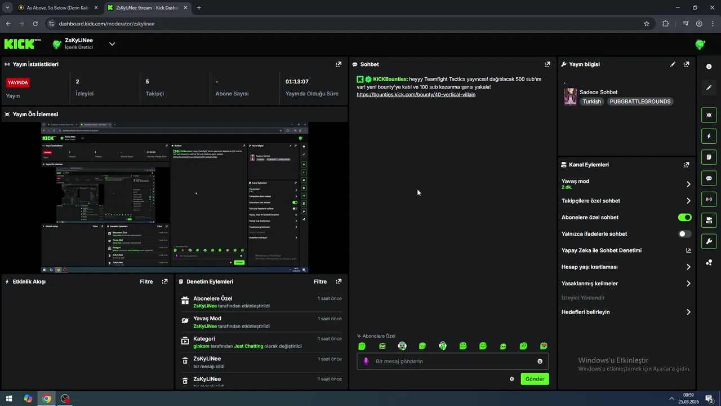Screen dimensions: 721x406
Task: Click the purple microphone icon in the message box
Action: [366, 361]
